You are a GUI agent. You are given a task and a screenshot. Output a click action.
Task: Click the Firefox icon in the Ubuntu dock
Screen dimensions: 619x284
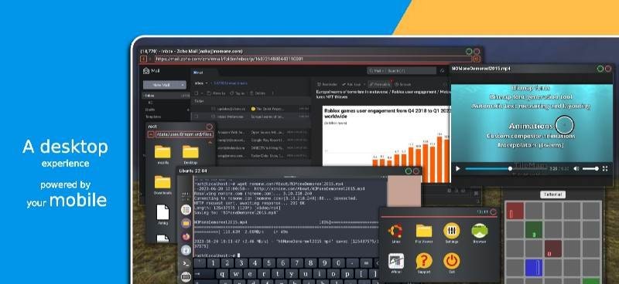(x=186, y=236)
